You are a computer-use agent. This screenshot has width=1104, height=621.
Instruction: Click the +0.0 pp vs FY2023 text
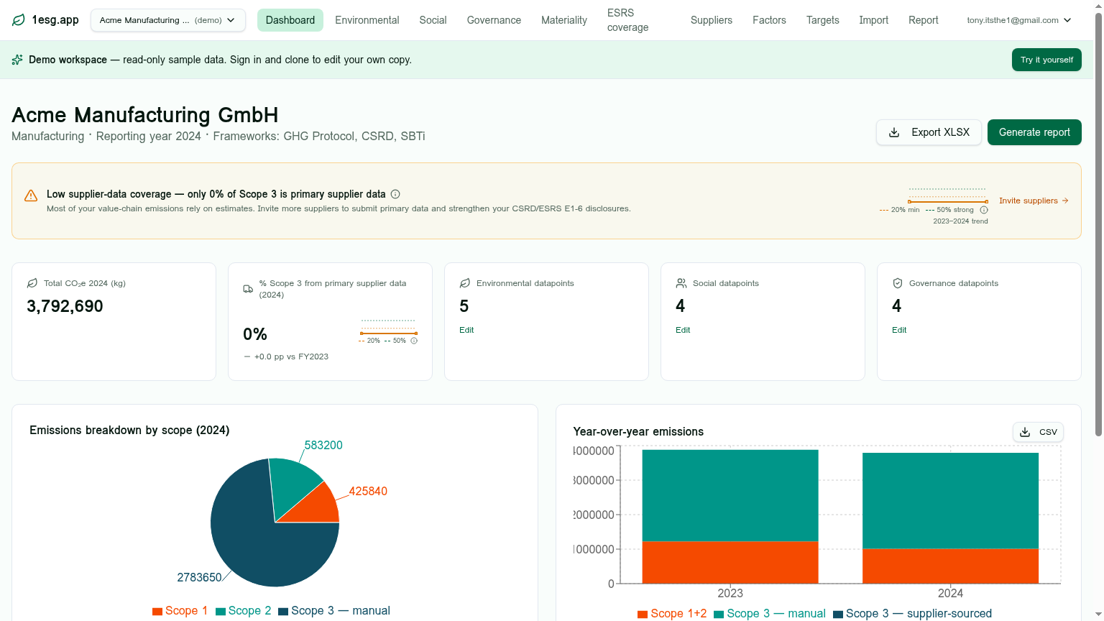tap(291, 356)
